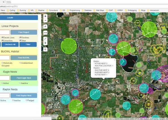This screenshot has width=168, height=120.
Task: Select the draw polyline tool
Action: (45, 39)
